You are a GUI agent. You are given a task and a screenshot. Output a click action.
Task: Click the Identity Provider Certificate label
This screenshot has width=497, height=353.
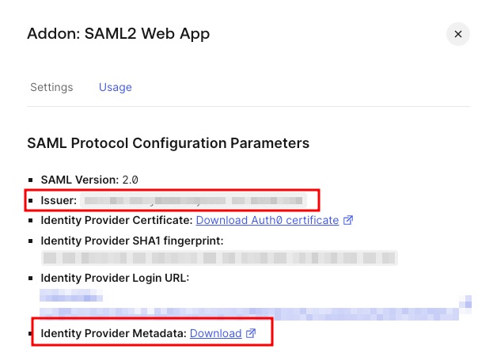(116, 219)
